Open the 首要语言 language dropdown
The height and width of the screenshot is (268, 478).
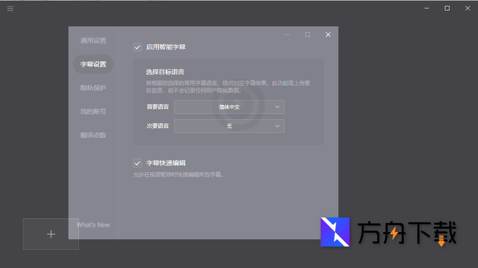(229, 107)
